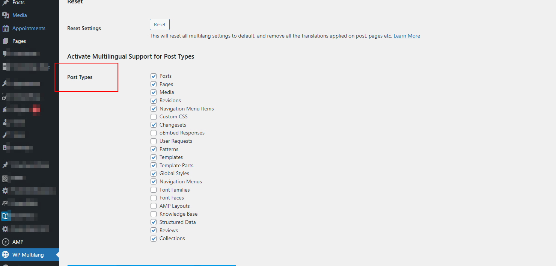
Task: Enable the User Requests checkbox
Action: (154, 141)
